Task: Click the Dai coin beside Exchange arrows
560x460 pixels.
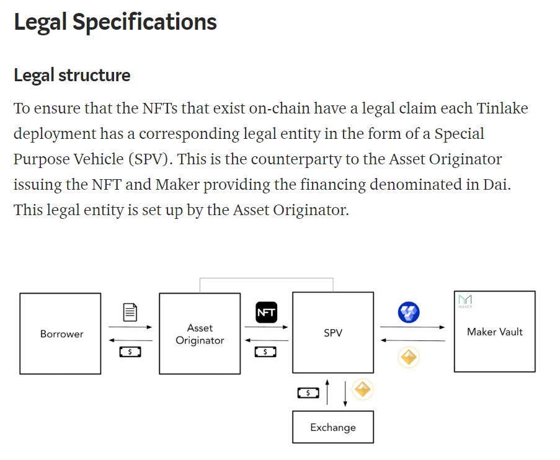Action: point(363,389)
